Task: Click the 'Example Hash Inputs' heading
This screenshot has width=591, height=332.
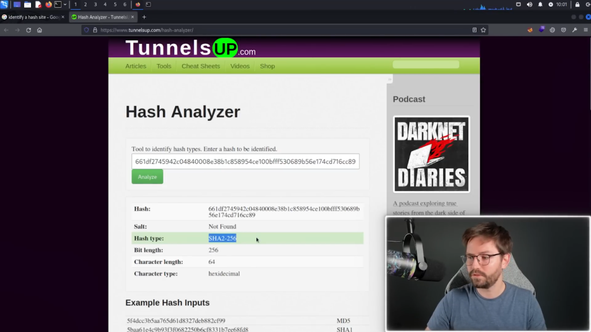Action: [x=167, y=303]
